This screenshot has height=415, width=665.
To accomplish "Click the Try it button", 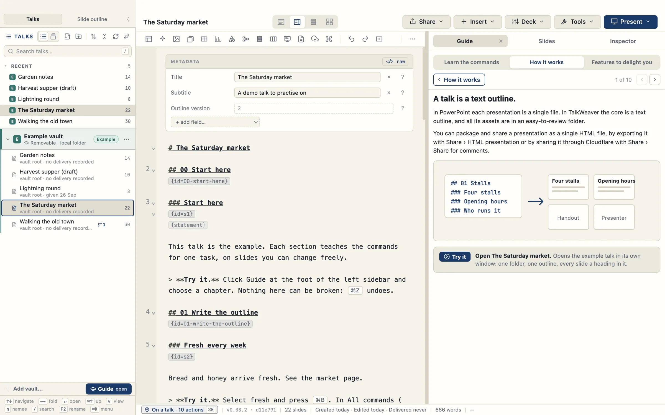I will 455,256.
